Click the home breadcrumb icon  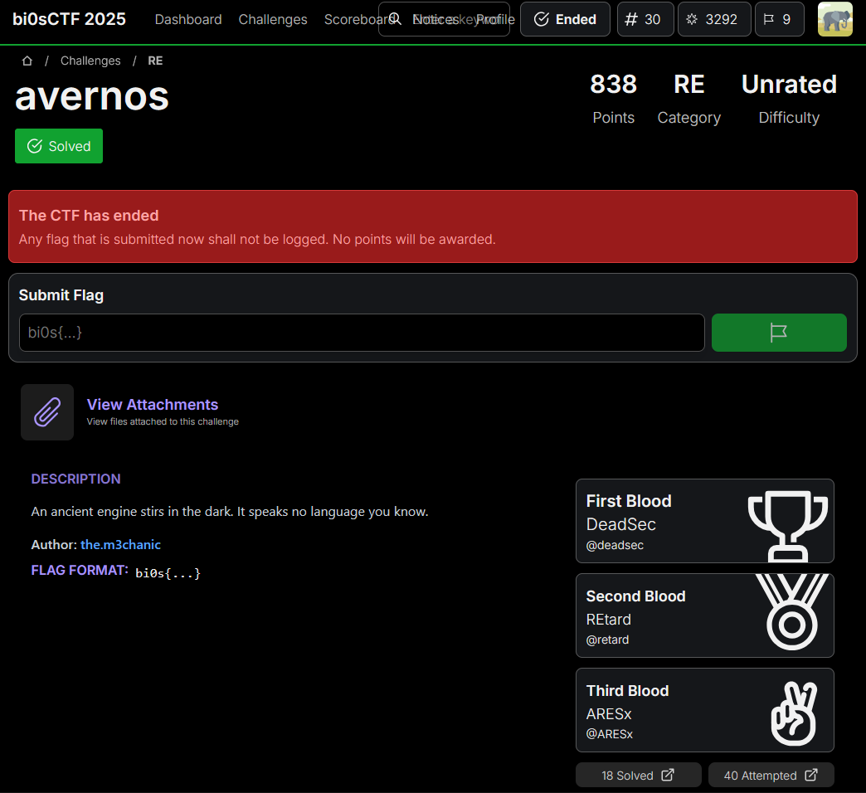click(x=27, y=61)
